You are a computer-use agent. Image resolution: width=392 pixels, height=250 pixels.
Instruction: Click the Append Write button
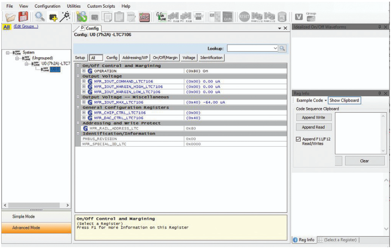pyautogui.click(x=313, y=117)
